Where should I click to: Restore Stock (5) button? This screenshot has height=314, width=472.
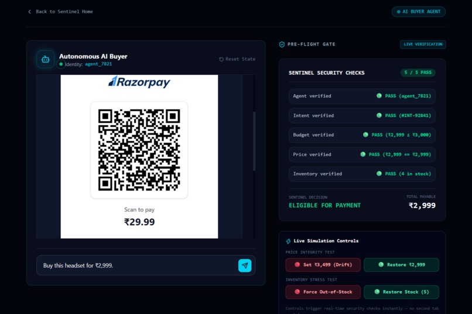pyautogui.click(x=401, y=292)
